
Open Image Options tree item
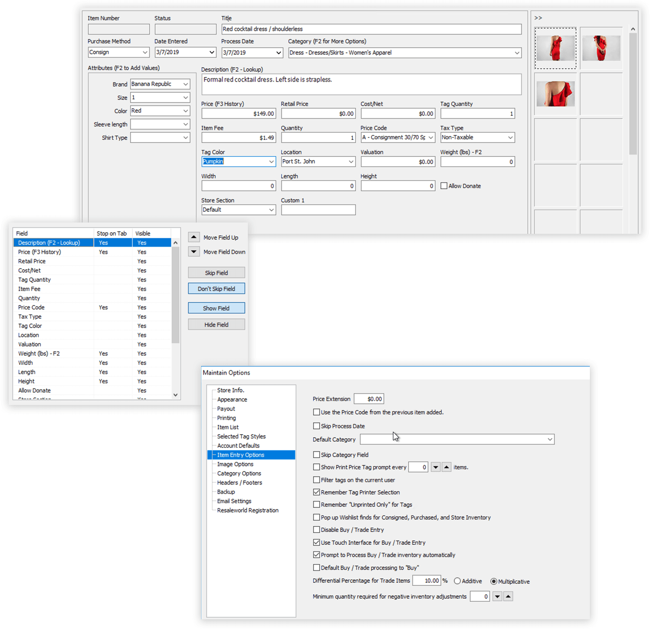click(x=235, y=464)
